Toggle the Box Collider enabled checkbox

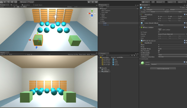click(x=144, y=27)
